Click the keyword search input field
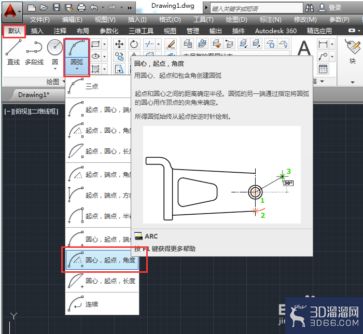Screen dimensions: 363x334 click(x=257, y=8)
